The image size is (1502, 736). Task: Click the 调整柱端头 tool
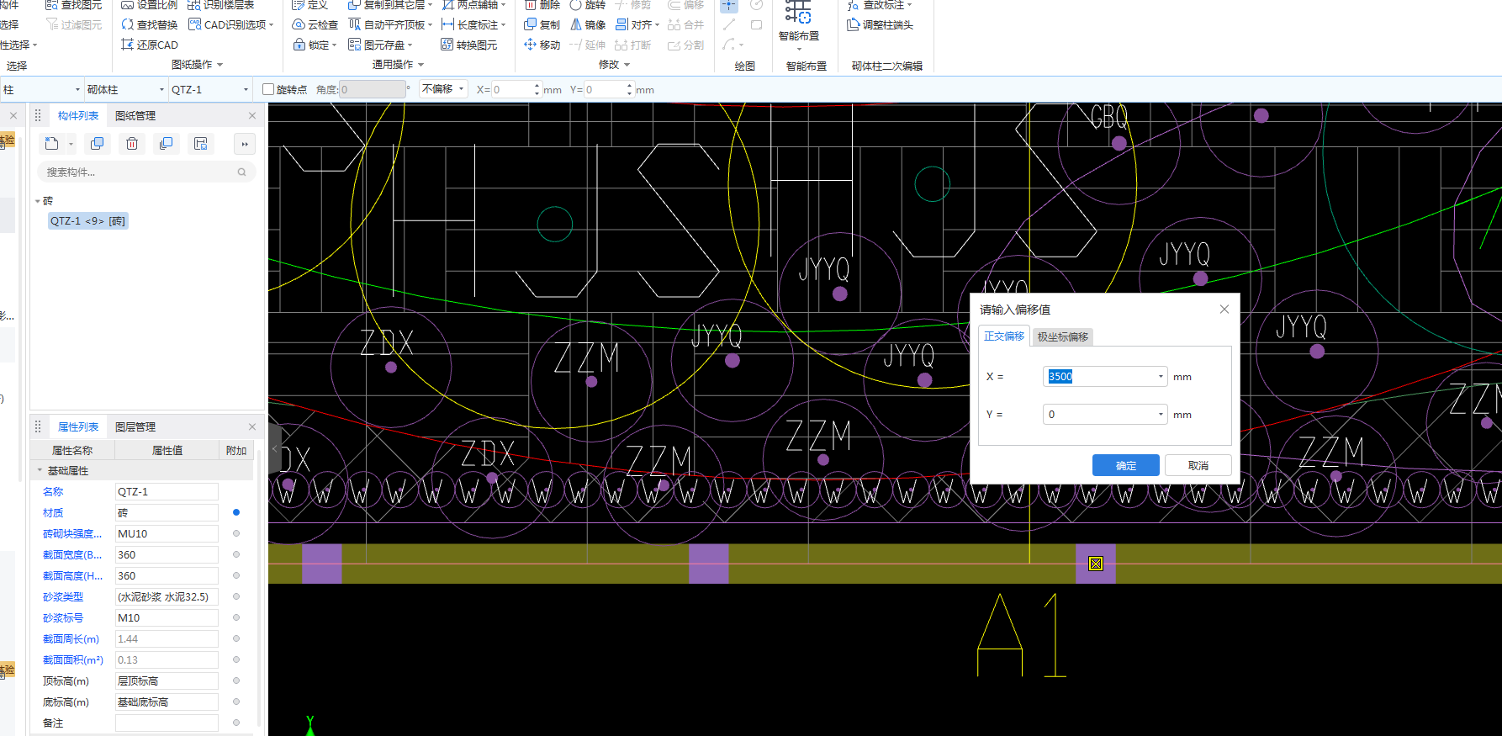pos(880,24)
